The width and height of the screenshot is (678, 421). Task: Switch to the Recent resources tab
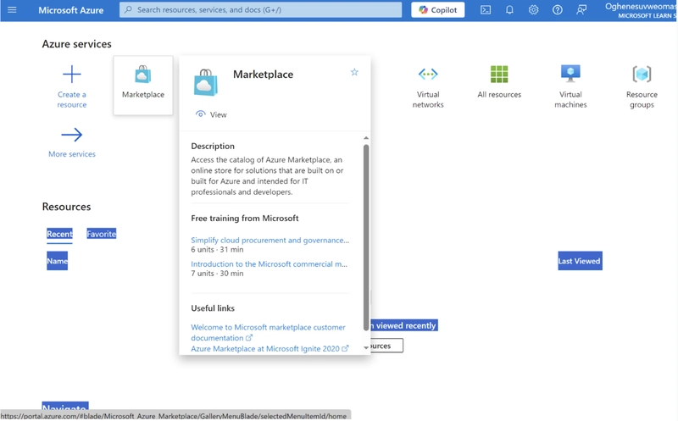tap(59, 234)
